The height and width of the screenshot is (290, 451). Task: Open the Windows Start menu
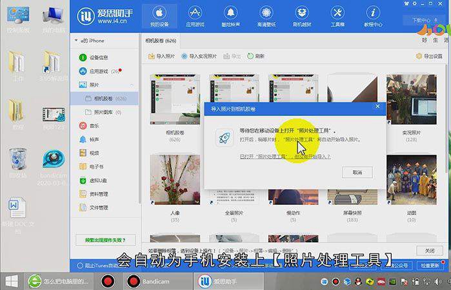tap(12, 281)
